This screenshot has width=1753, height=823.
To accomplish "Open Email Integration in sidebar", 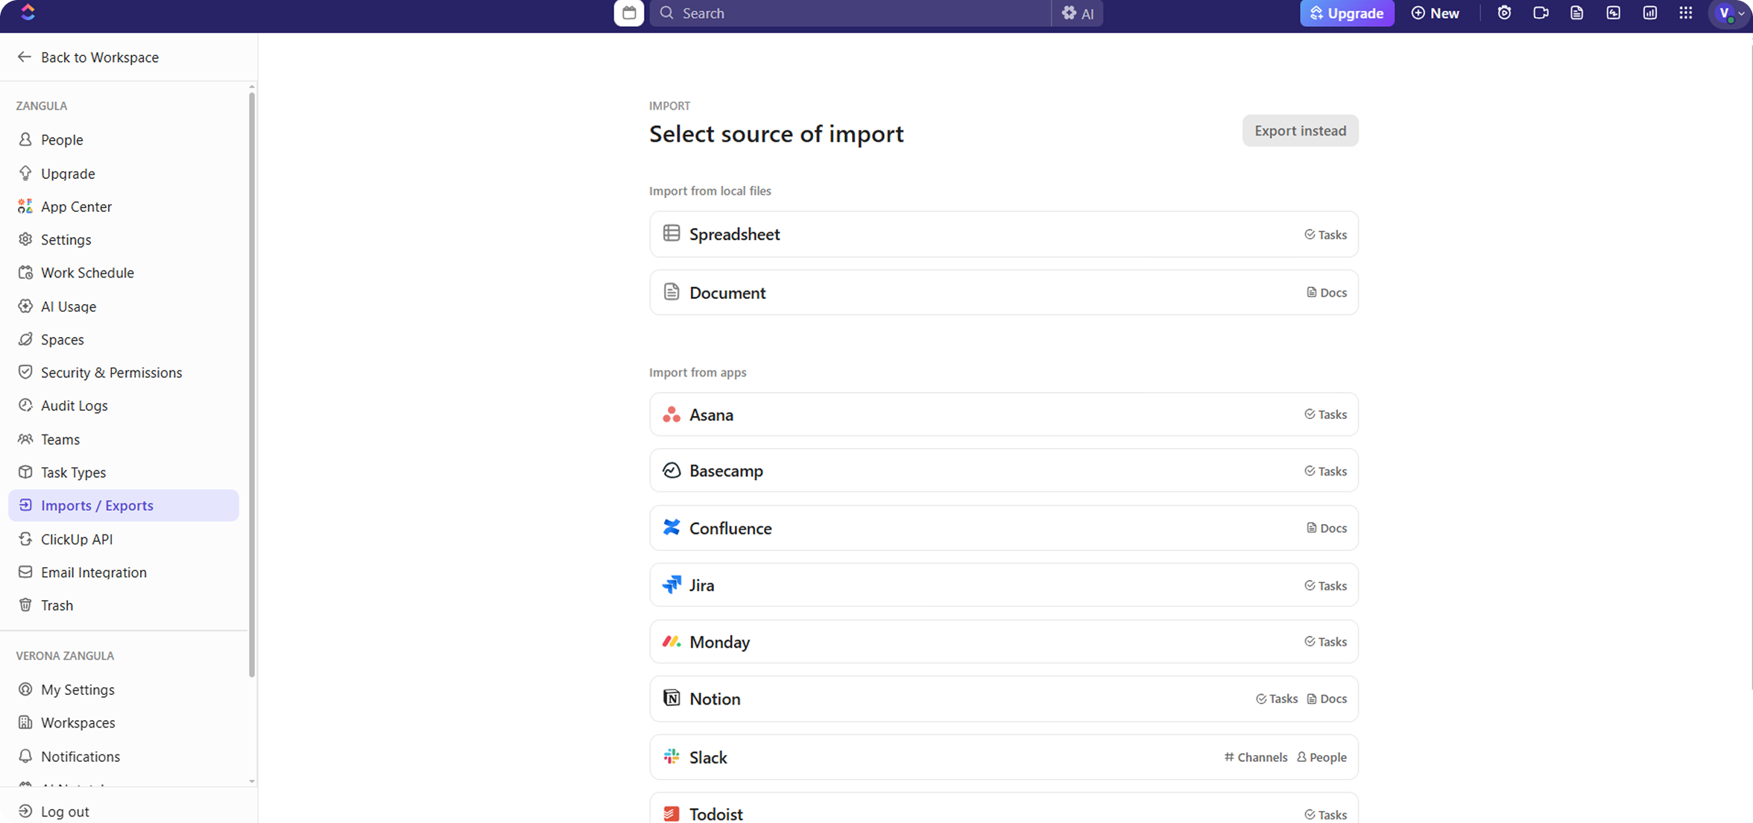I will click(x=124, y=573).
